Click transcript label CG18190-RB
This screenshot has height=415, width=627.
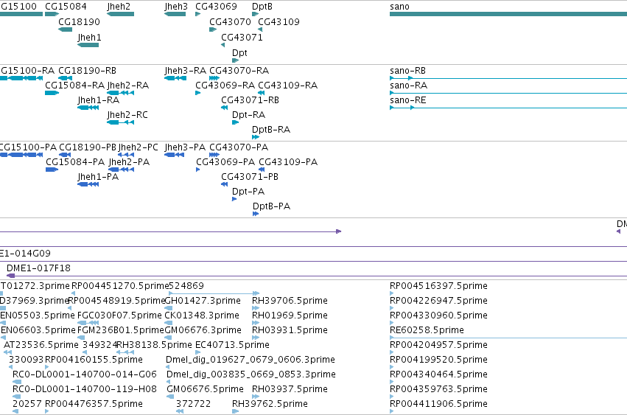[87, 71]
